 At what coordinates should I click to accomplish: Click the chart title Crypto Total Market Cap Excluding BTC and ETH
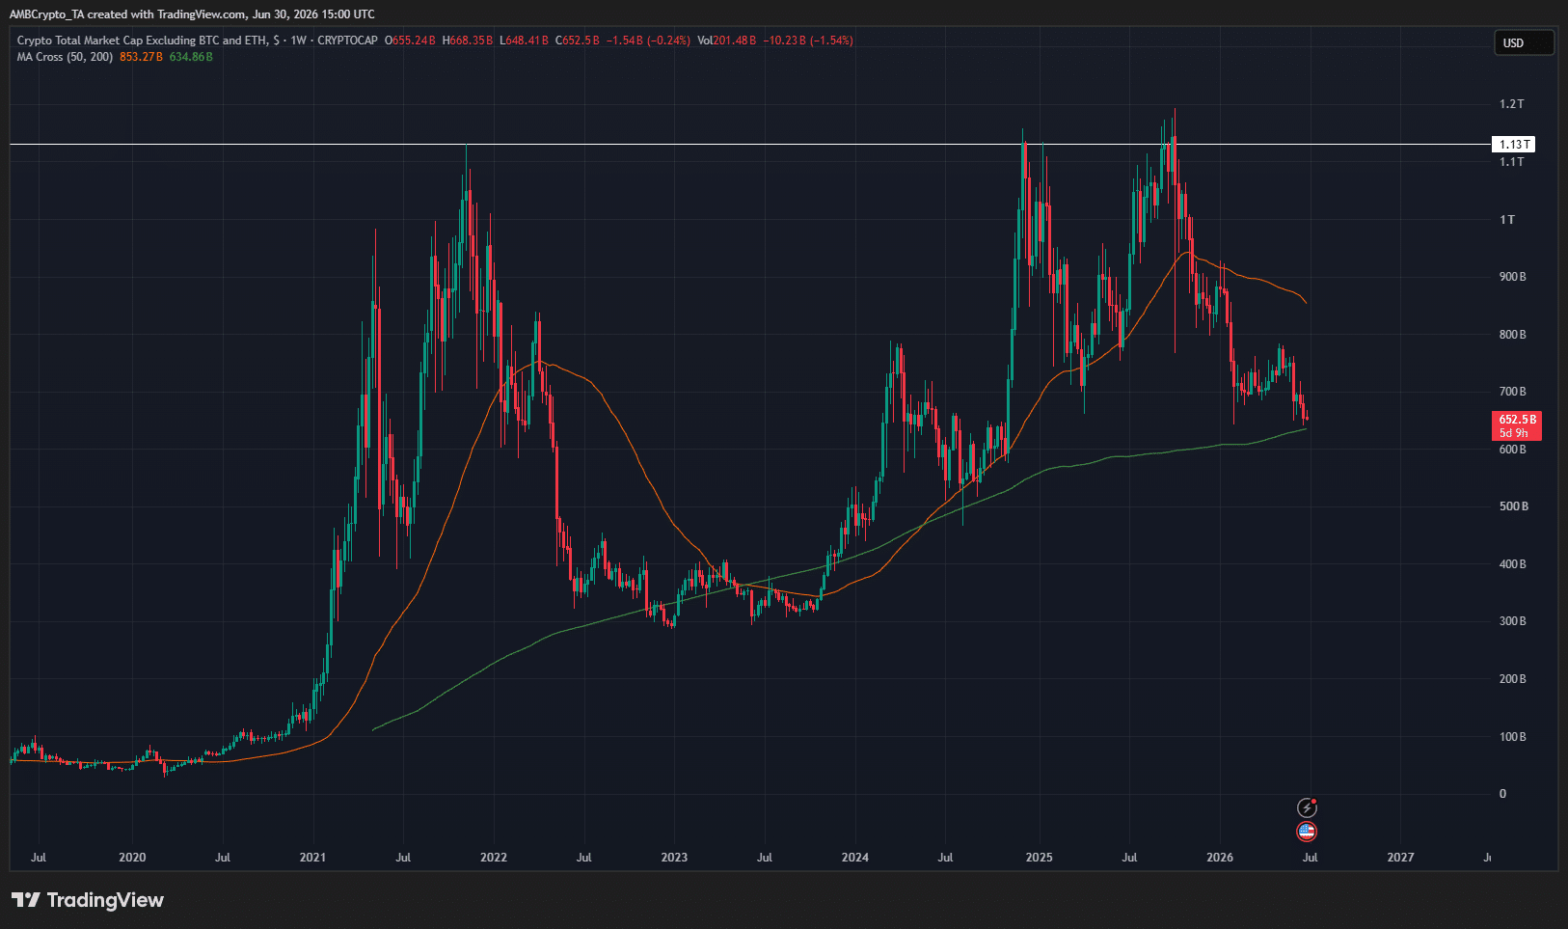click(142, 41)
